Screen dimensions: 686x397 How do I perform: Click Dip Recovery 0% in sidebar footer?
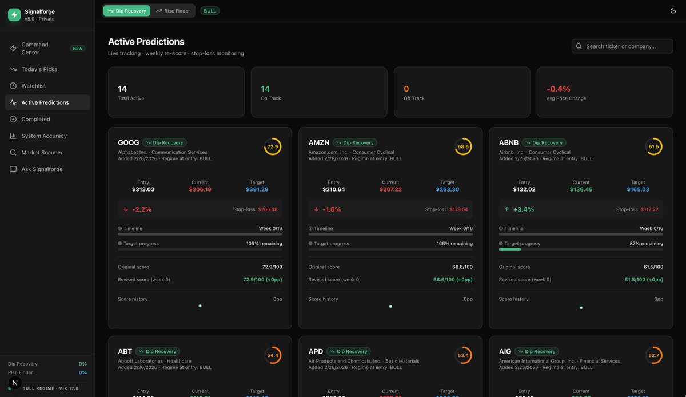click(47, 364)
